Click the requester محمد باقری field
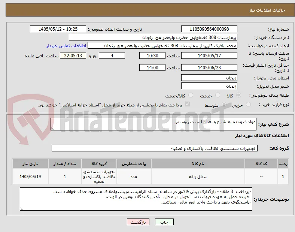295x232 pixels. click(x=162, y=46)
